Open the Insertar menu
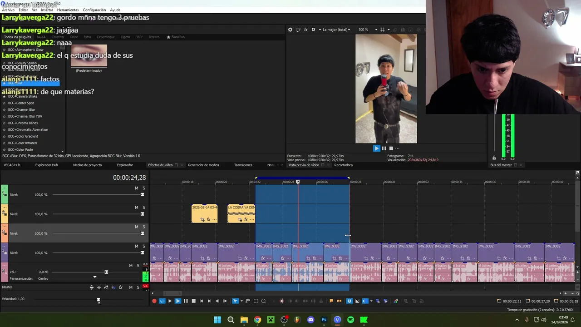581x327 pixels. (47, 10)
